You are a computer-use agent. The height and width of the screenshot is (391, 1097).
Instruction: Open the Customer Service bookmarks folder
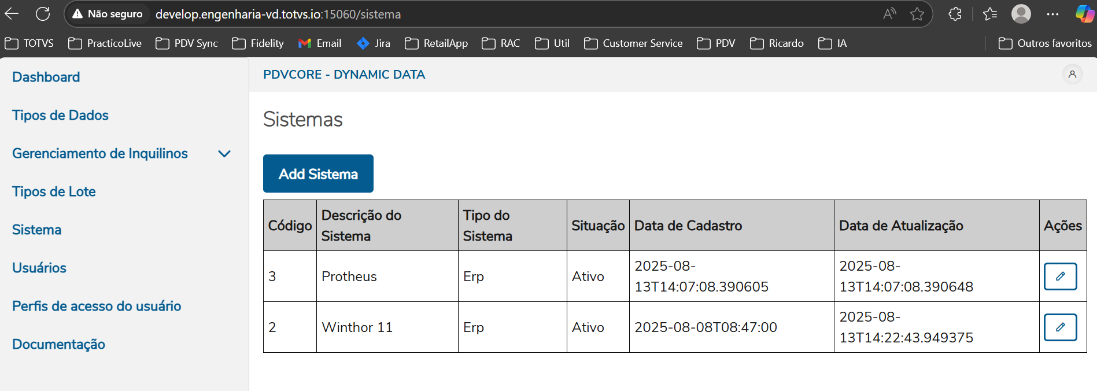pyautogui.click(x=633, y=43)
